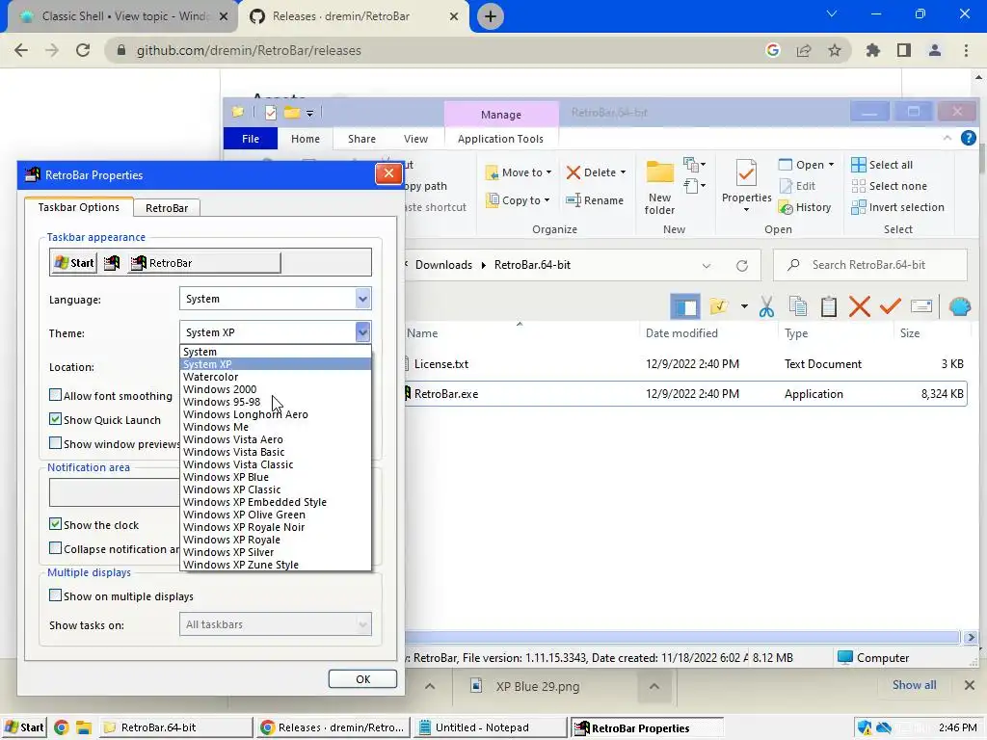This screenshot has height=740, width=987.
Task: Click Copy pages icon in Explorer toolbar
Action: 797,306
